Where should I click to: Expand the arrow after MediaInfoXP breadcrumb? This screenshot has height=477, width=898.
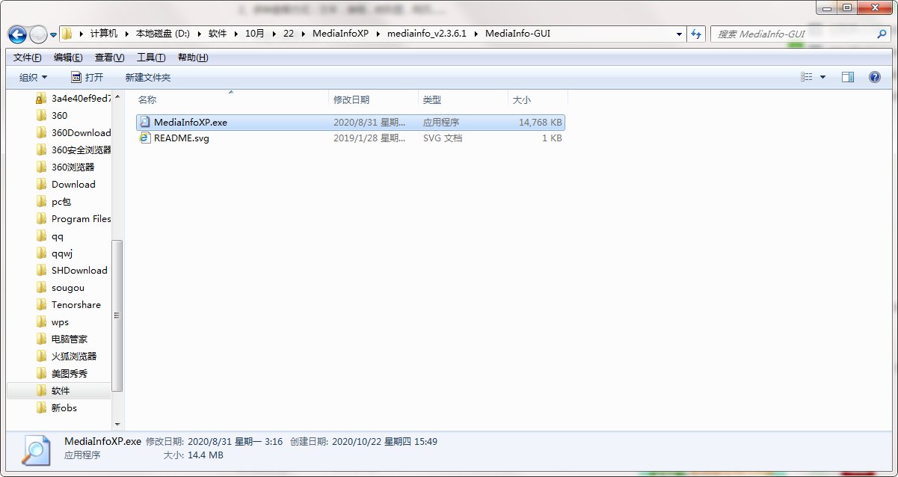(x=378, y=34)
